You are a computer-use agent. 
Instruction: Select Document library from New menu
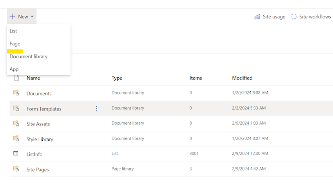pyautogui.click(x=29, y=56)
